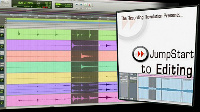Click the main counter reading 52|2|720
This screenshot has height=112, width=200.
tap(26, 3)
